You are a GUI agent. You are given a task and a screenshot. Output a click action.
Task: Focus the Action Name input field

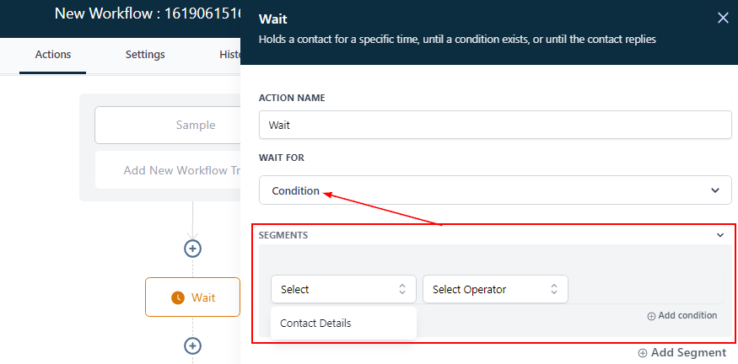[495, 125]
